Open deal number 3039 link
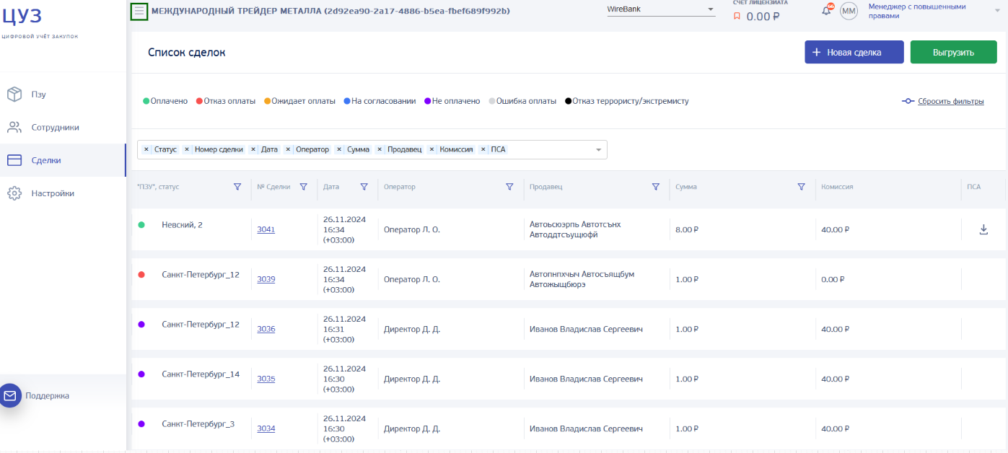Image resolution: width=1008 pixels, height=453 pixels. pyautogui.click(x=266, y=279)
